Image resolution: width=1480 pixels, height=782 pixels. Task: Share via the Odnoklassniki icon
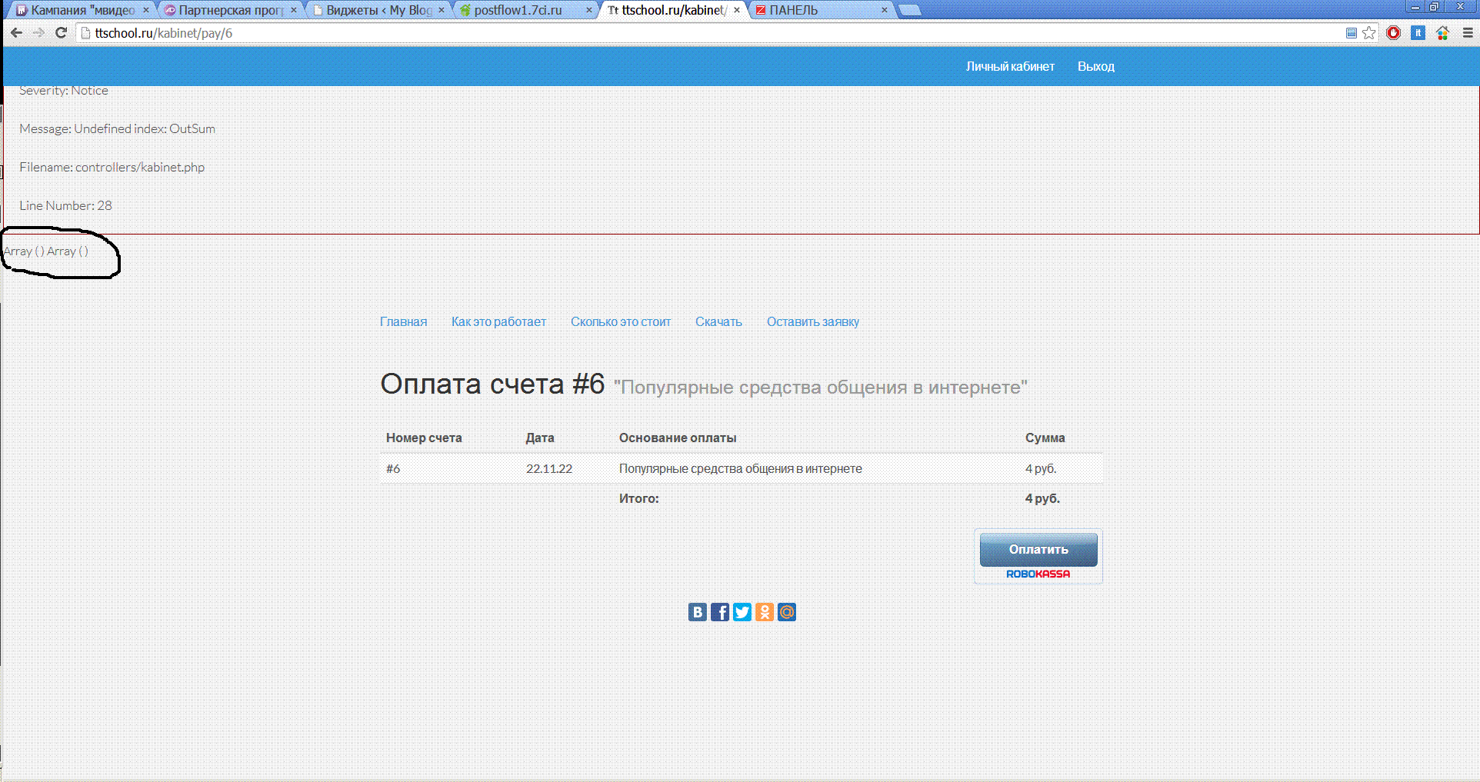click(x=765, y=612)
